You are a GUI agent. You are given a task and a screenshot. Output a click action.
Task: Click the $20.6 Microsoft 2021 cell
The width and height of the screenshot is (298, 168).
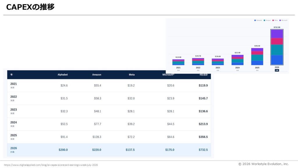point(171,85)
